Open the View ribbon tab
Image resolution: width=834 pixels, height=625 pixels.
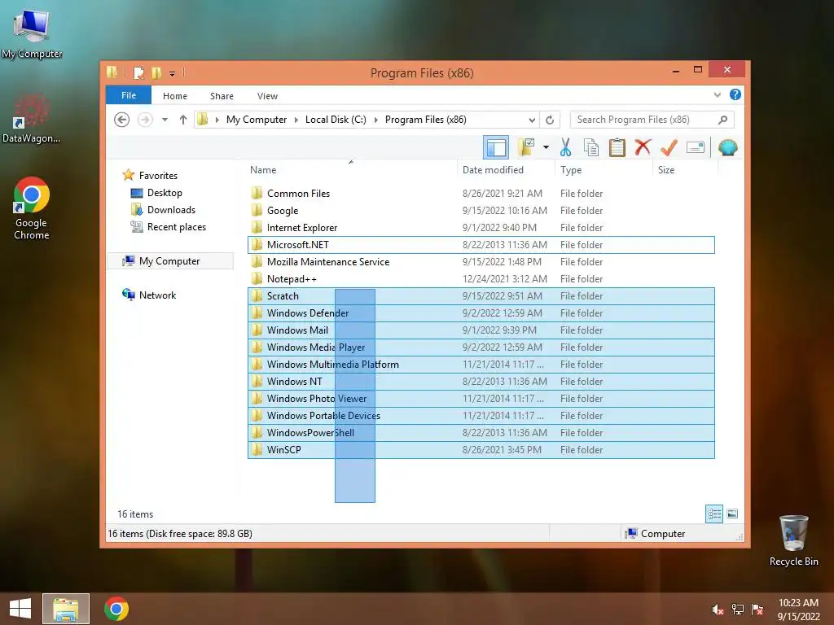tap(267, 96)
